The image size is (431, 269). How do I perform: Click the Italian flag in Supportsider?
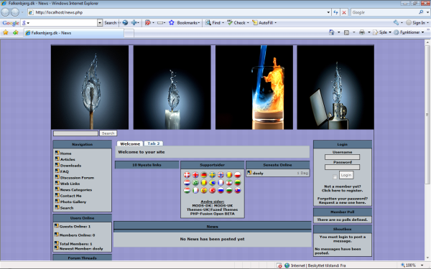(195, 190)
